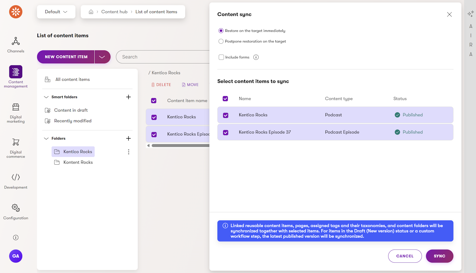Uncheck Kentico Rocks row in content list
Viewport: 476px width, 273px height.
154,117
